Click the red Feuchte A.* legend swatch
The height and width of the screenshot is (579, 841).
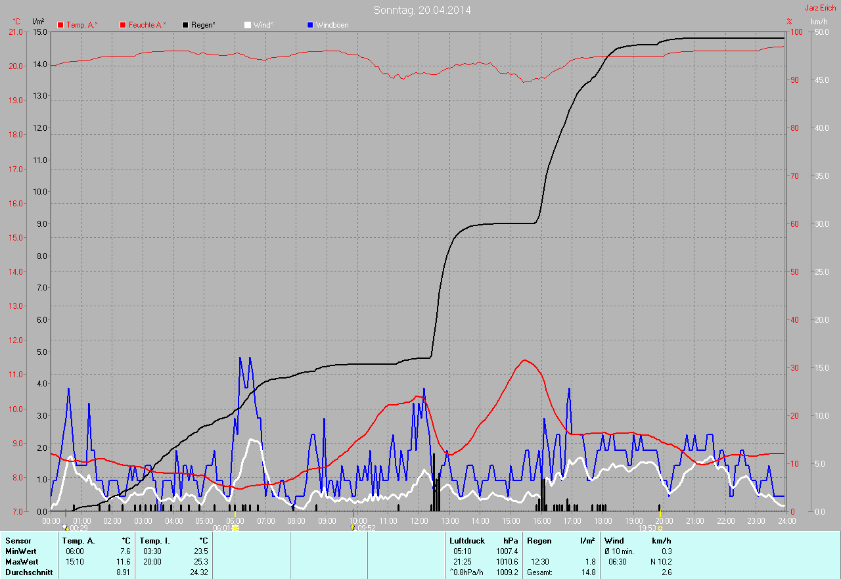tap(123, 25)
